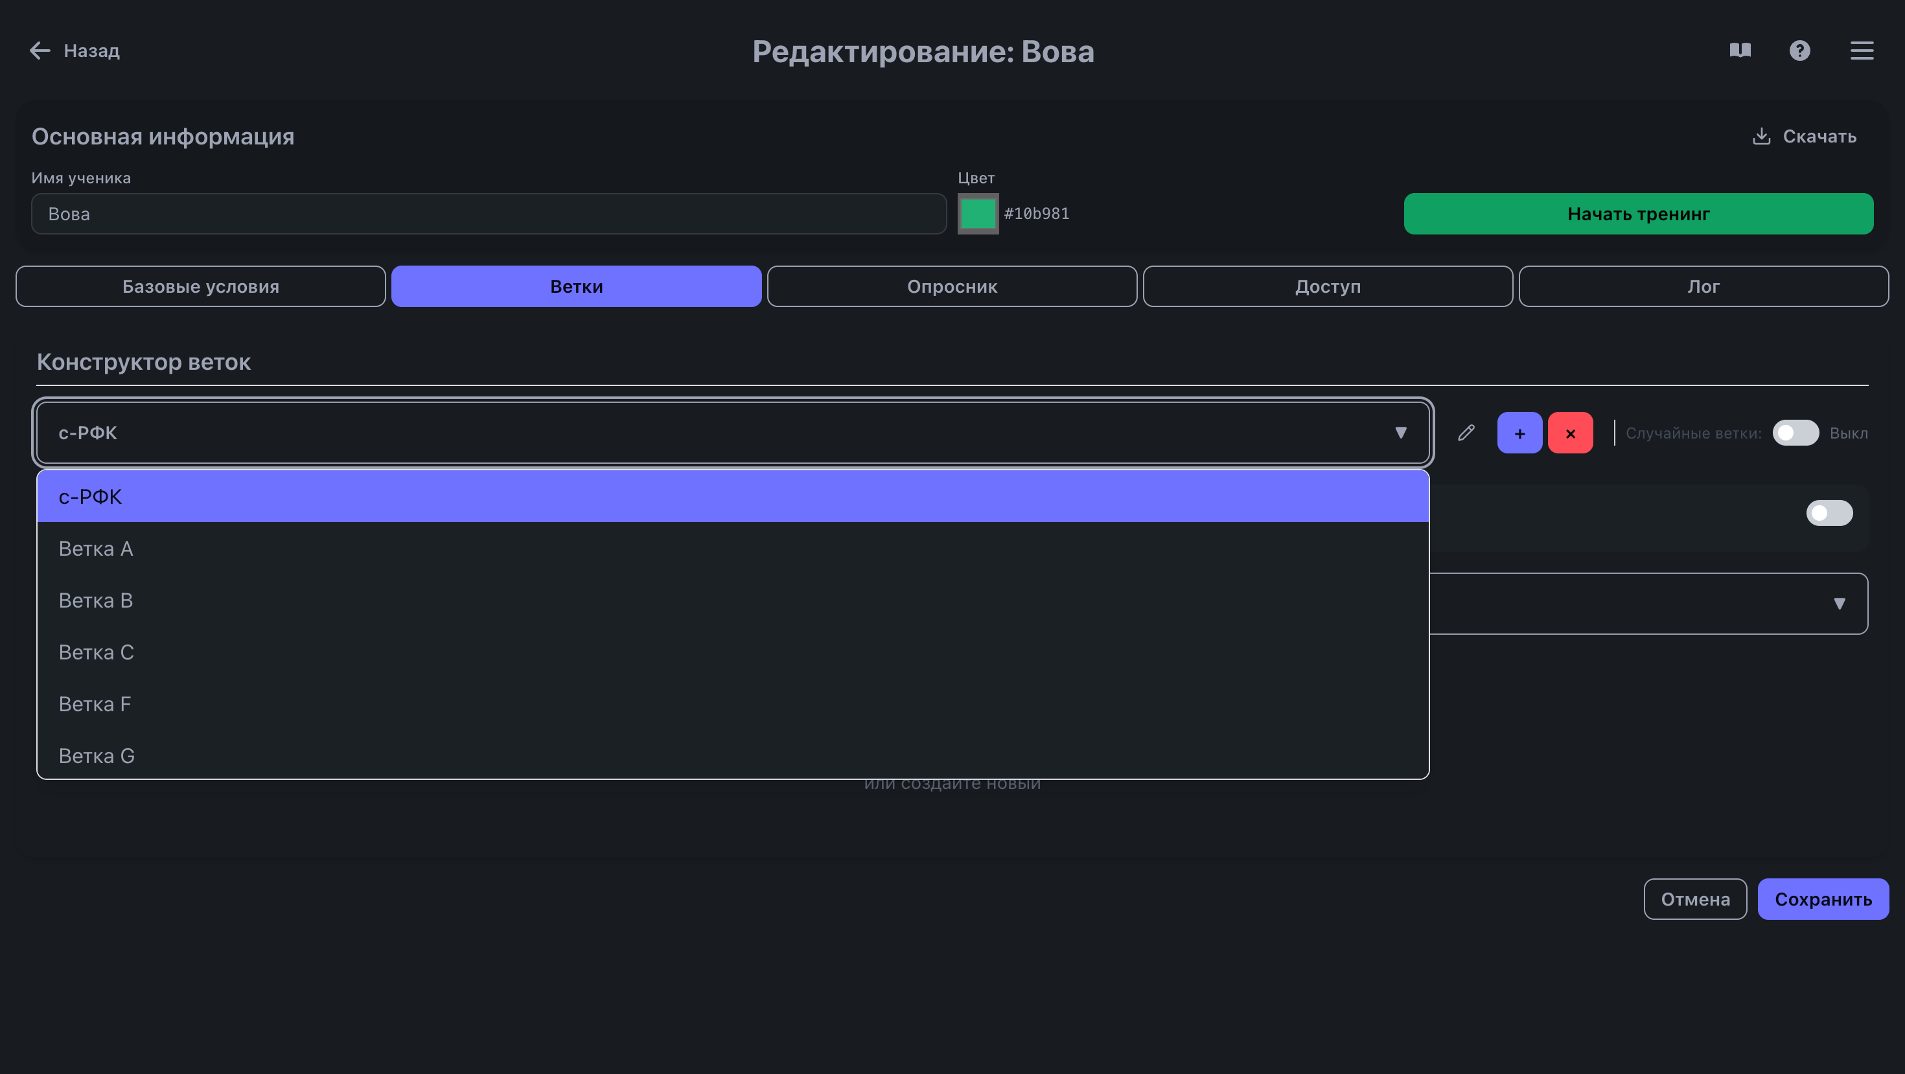Screen dimensions: 1905x1074
Task: Open the Базовые условия tab
Action: (200, 287)
